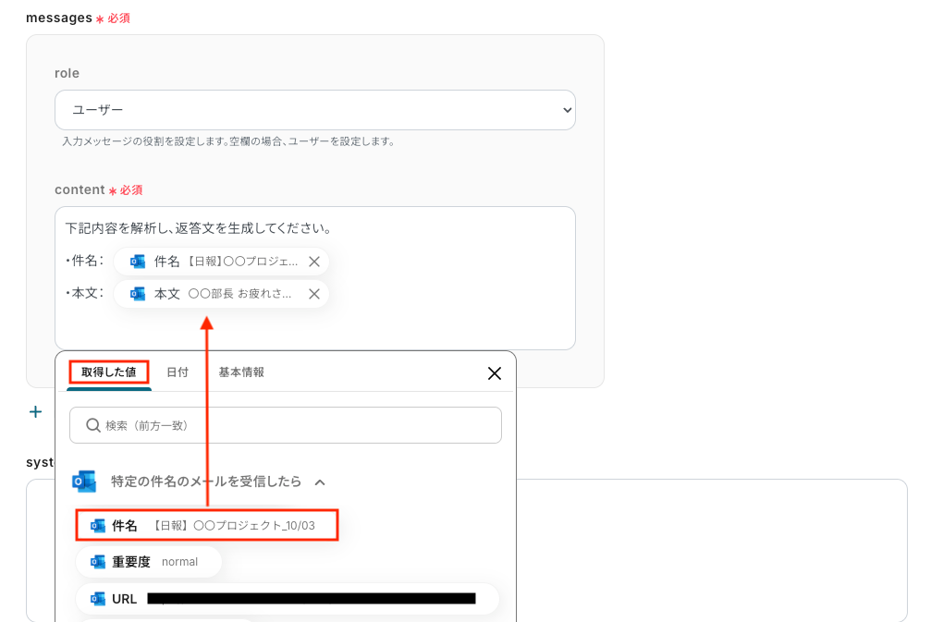943x622 pixels.
Task: Select the 取得した値 tab
Action: pos(108,372)
